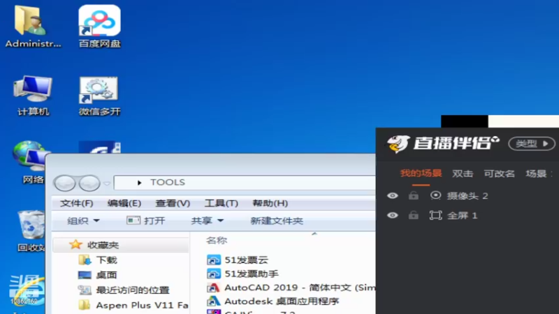Open the 文件(F) menu
Viewport: 559px width, 314px height.
pyautogui.click(x=77, y=203)
